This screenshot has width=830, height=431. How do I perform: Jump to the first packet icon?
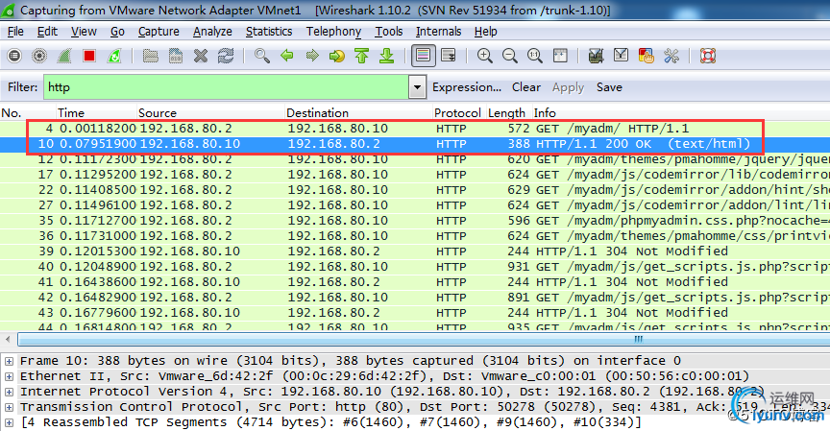(361, 56)
